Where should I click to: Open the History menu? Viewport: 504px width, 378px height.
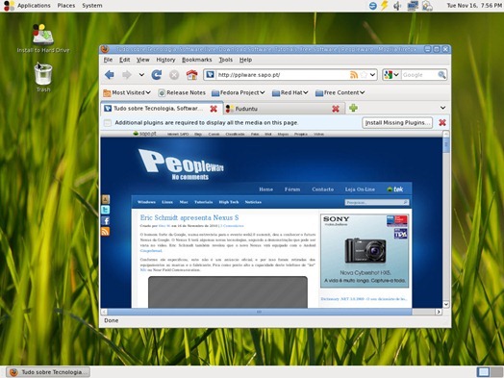click(165, 60)
